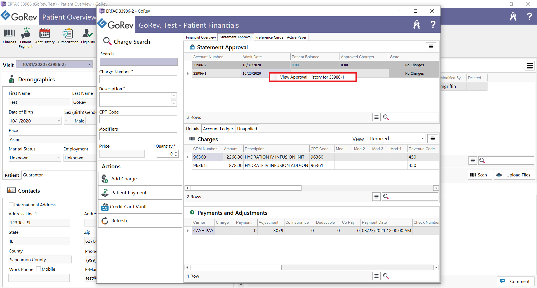Screen dimensions: 537x288
Task: Click Patient Payment action button
Action: (x=140, y=193)
